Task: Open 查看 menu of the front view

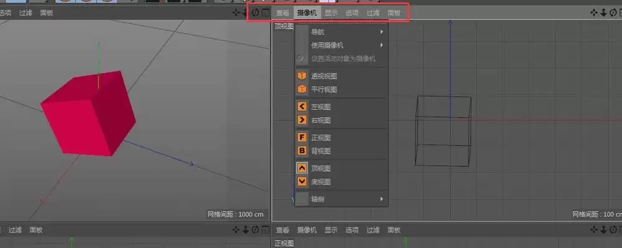Action: 283,230
